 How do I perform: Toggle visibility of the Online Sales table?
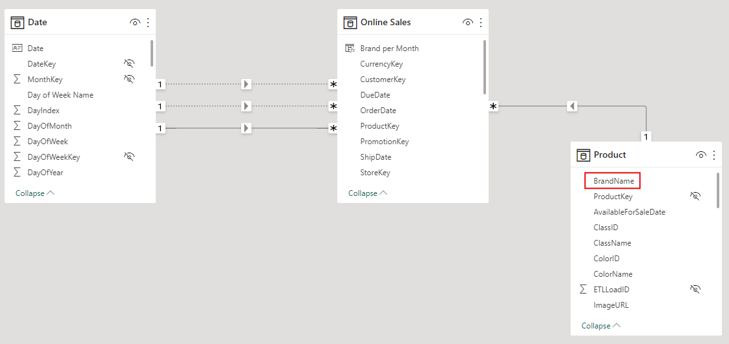(468, 23)
